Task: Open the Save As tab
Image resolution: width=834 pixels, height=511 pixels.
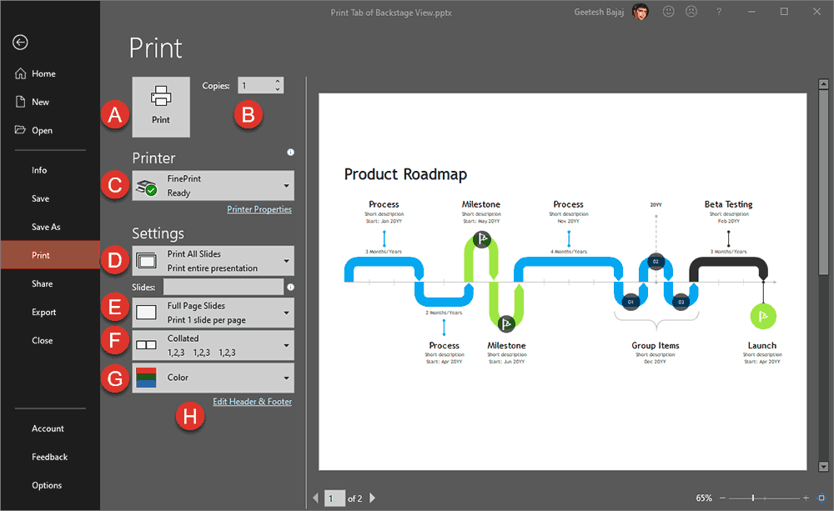Action: click(46, 227)
